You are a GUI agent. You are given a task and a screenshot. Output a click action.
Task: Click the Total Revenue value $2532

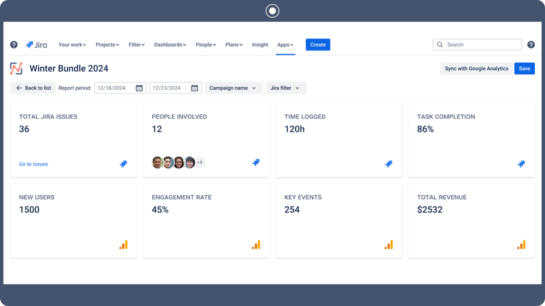(x=429, y=210)
